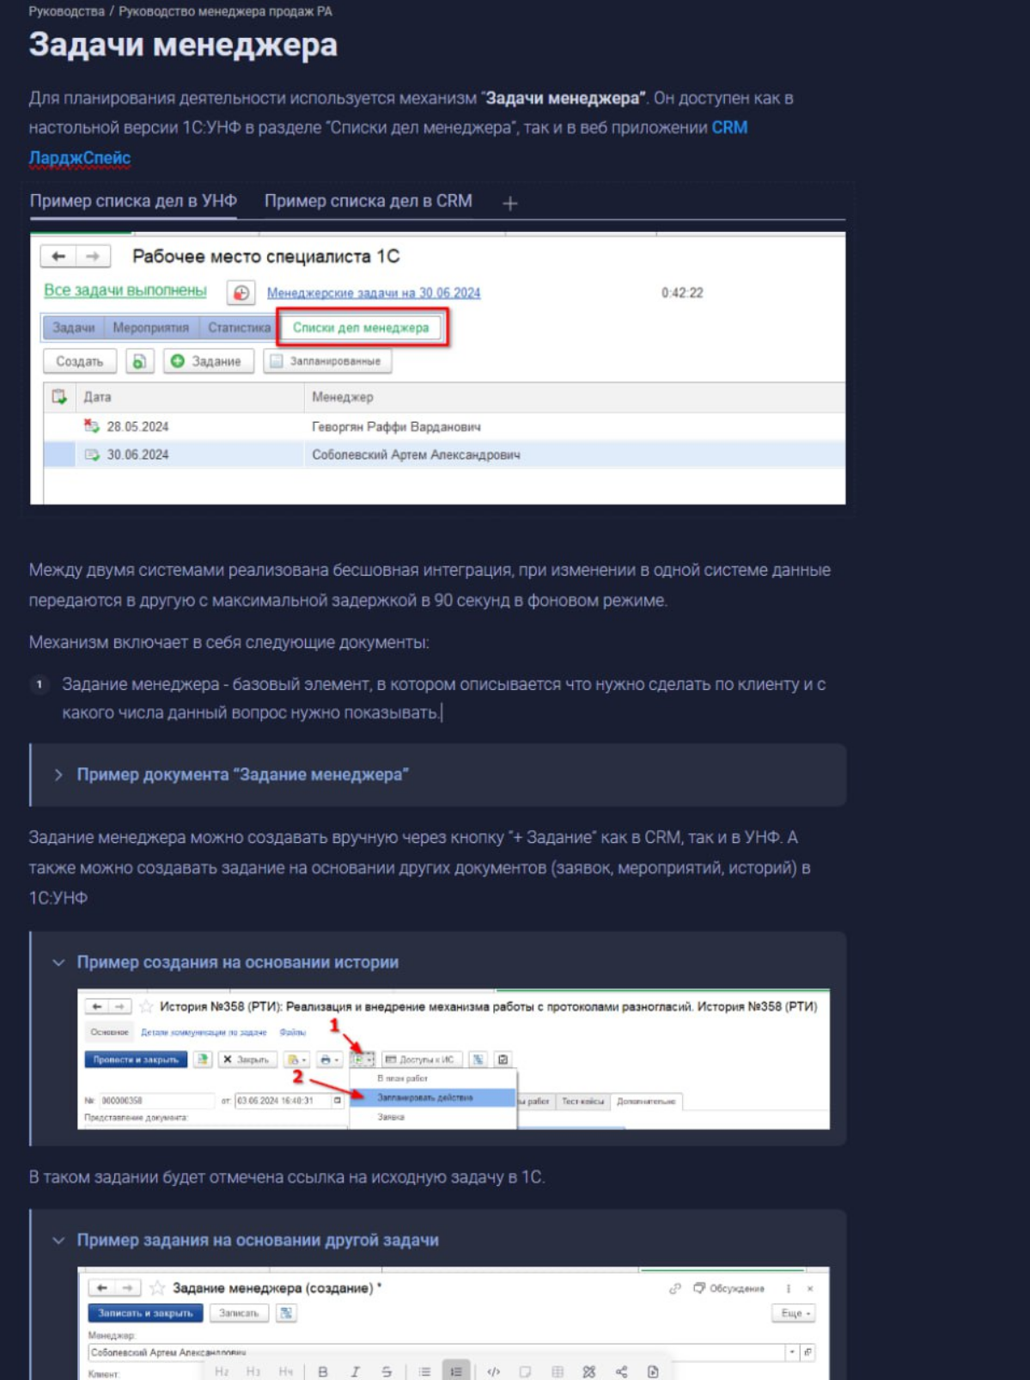Select Heading 4 format (H4)
Screen dimensions: 1030x1380
285,1371
